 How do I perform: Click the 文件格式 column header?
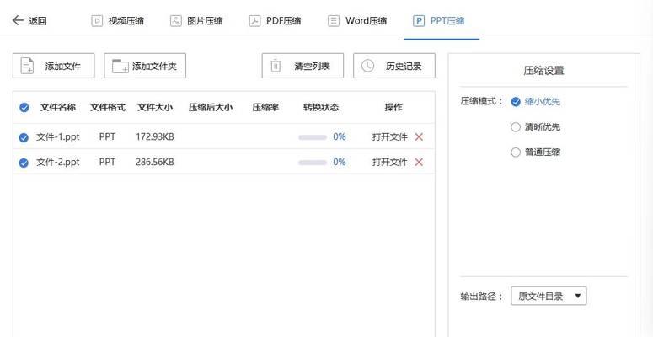(x=108, y=108)
